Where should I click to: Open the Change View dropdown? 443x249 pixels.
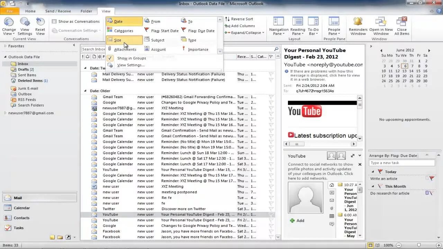[x=9, y=26]
